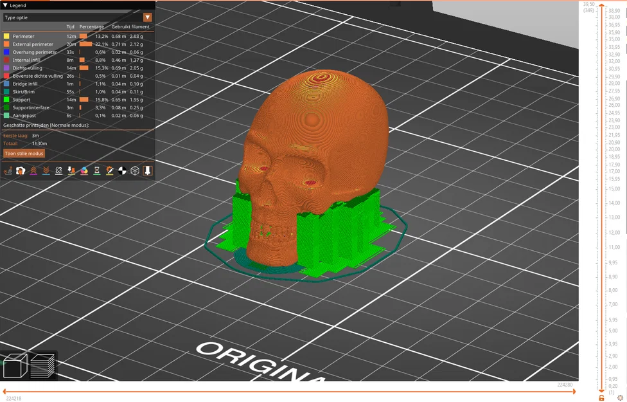627x402 pixels.
Task: Click Toon stille modus button
Action: [24, 153]
